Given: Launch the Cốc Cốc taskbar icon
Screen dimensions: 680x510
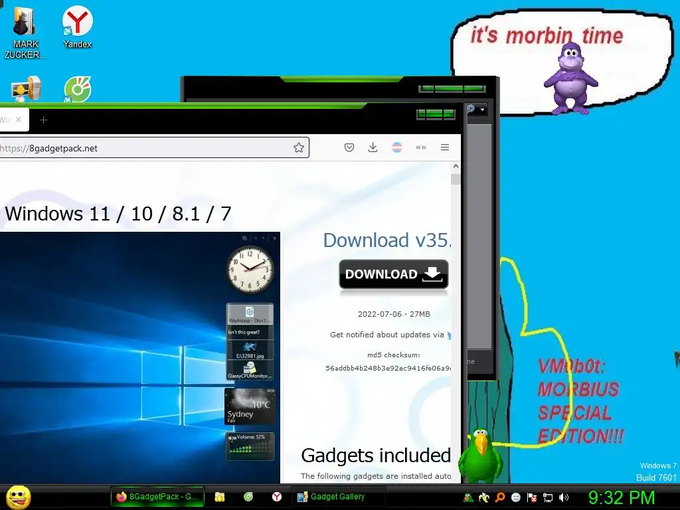Looking at the screenshot, I should click(x=248, y=497).
